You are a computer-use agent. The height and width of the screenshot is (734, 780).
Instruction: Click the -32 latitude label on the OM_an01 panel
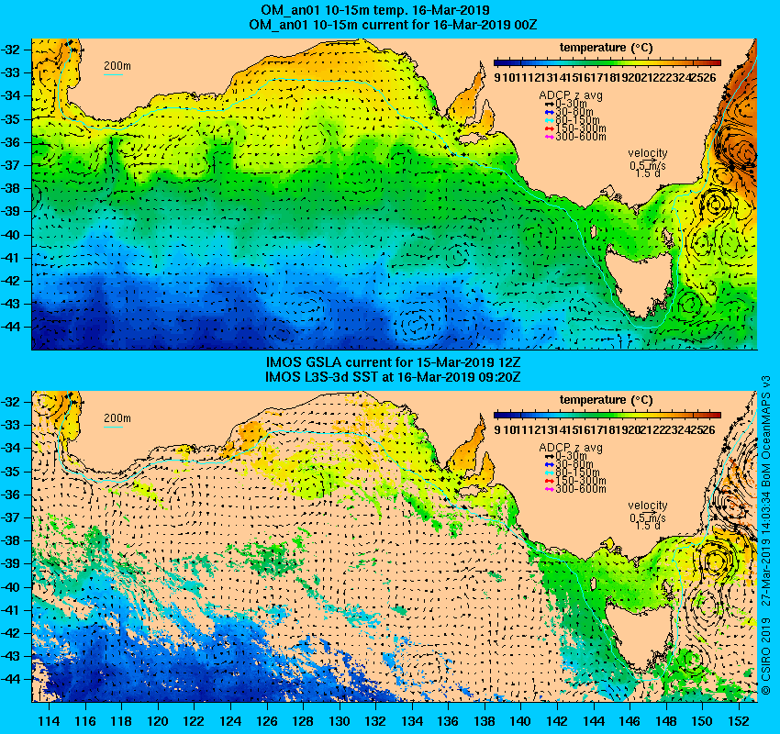(x=10, y=50)
